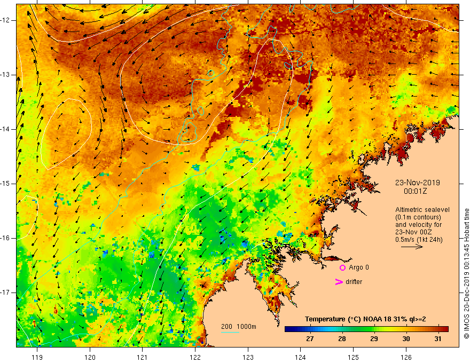
Task: Click the '(0.1m contours)' text
Action: (x=418, y=217)
